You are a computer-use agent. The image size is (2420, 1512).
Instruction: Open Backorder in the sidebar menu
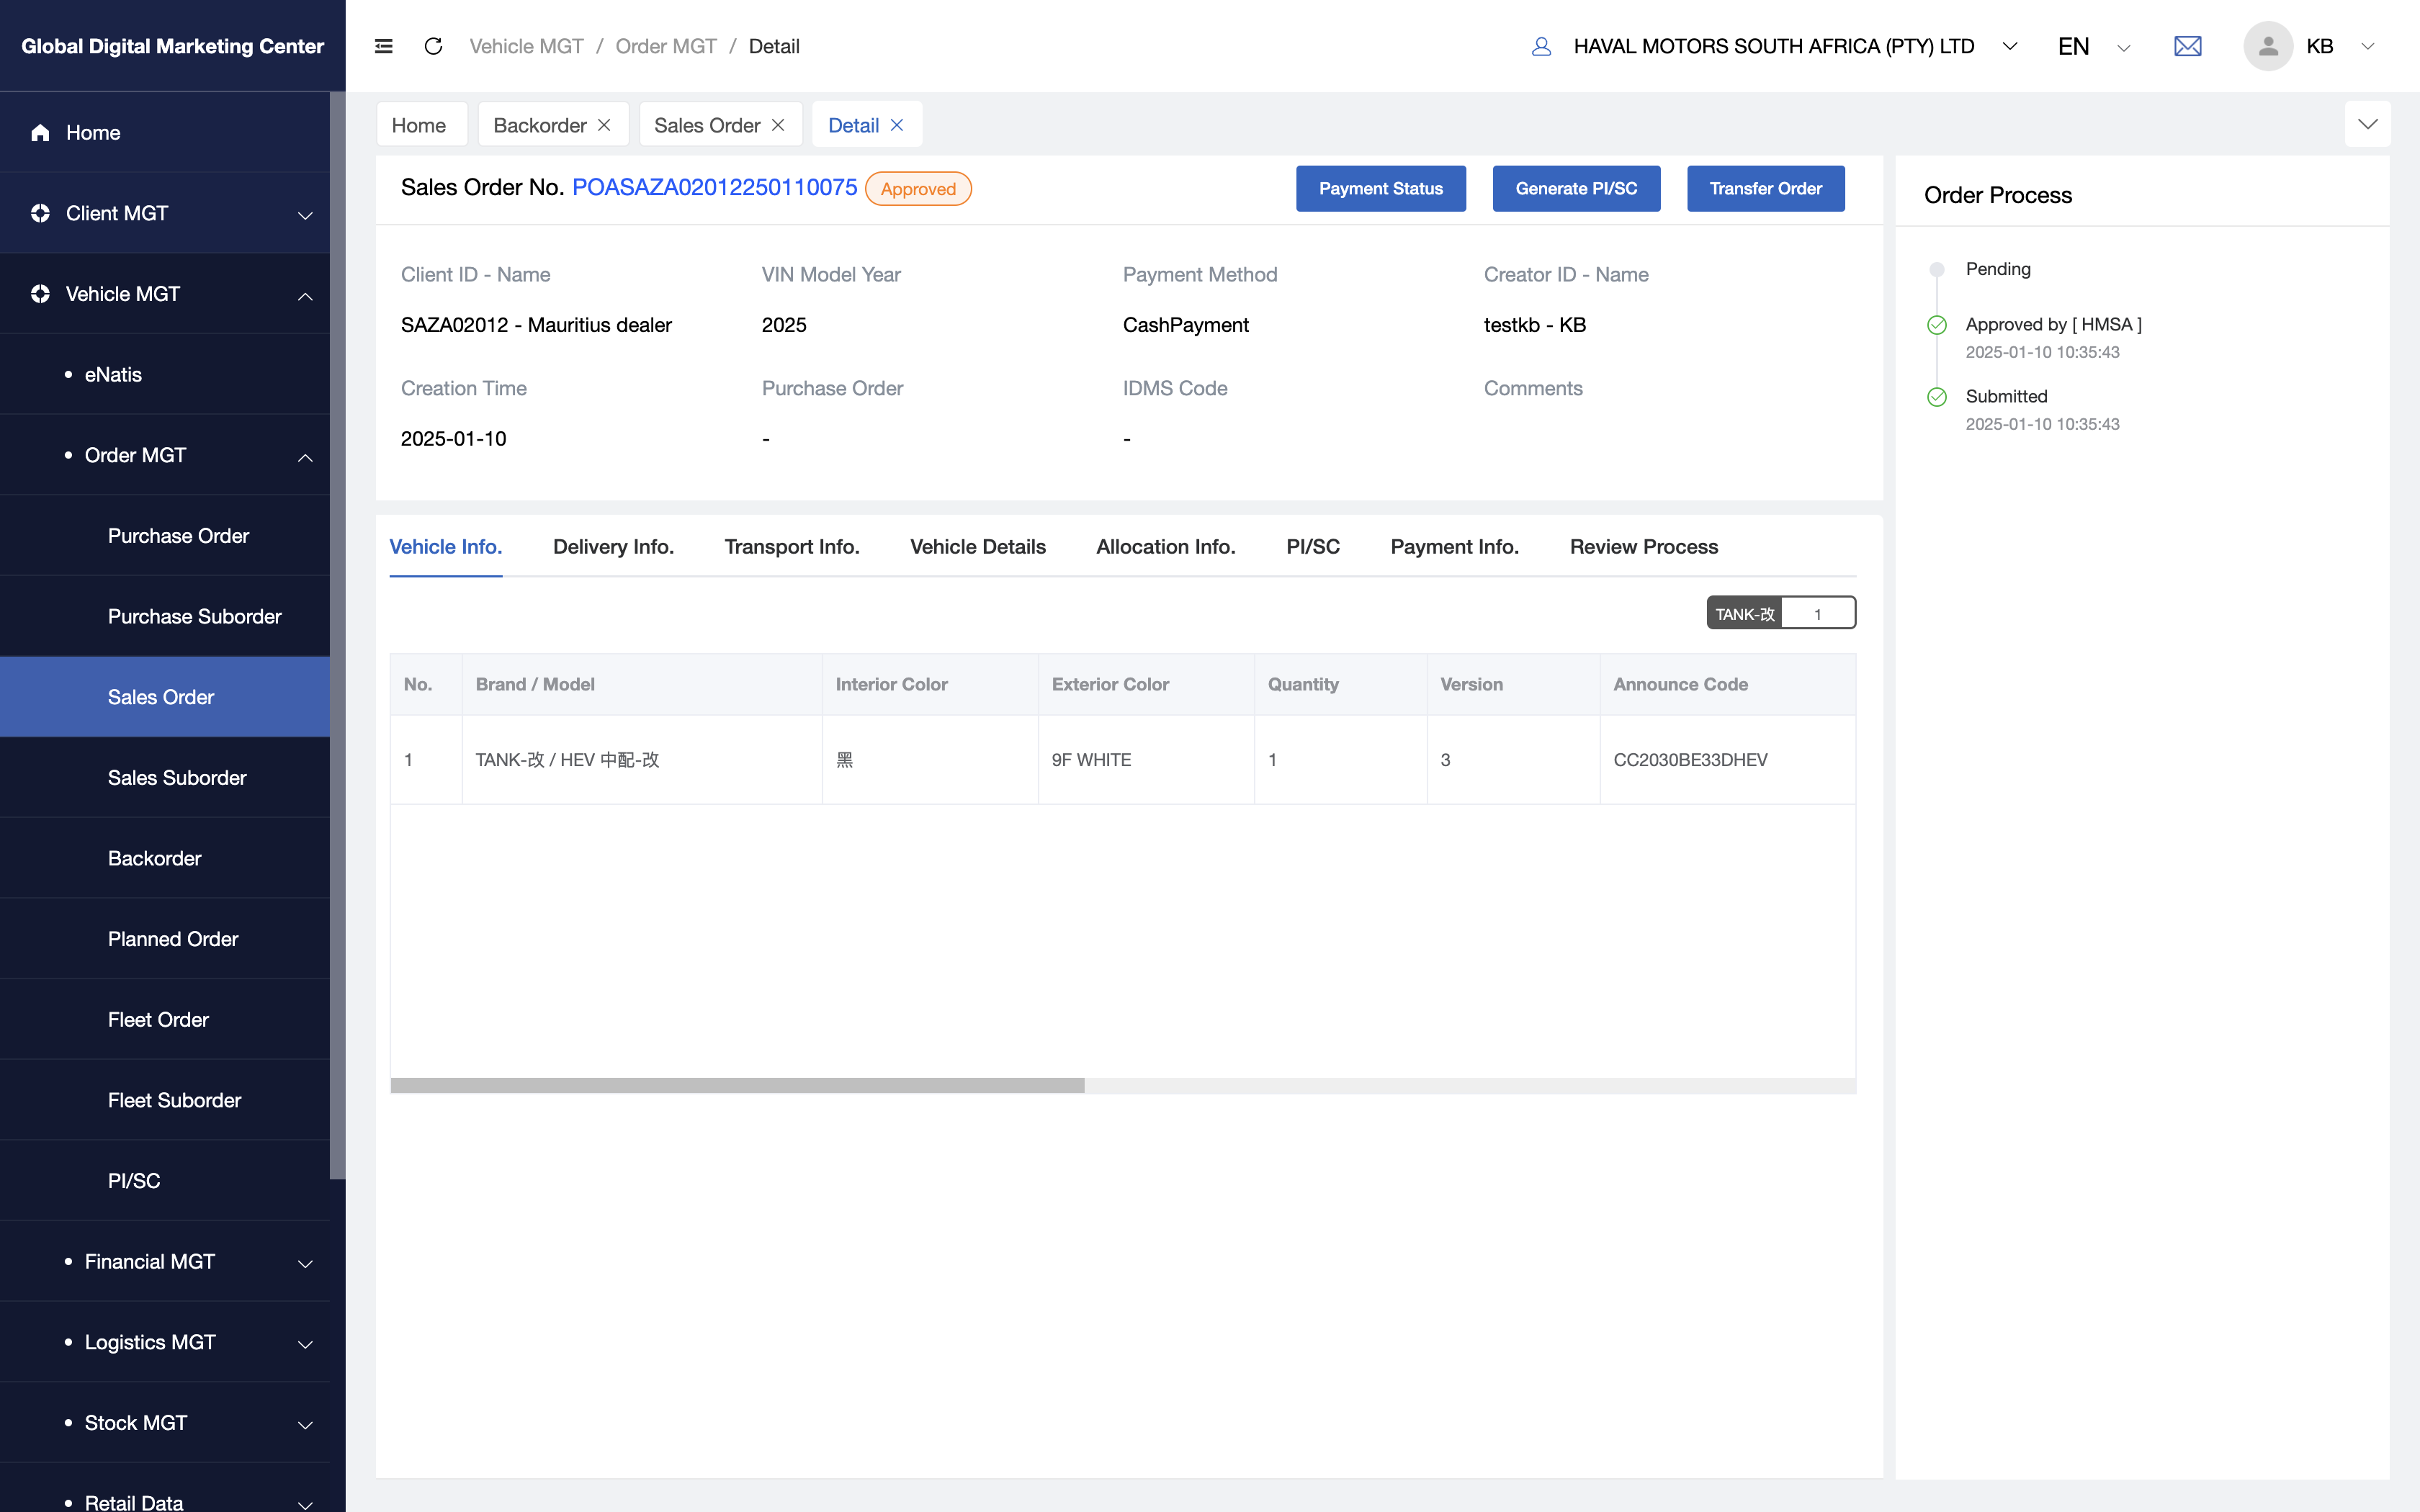click(165, 858)
